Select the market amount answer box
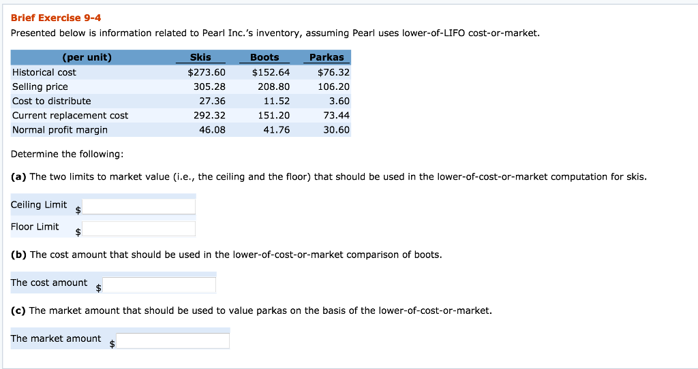This screenshot has height=369, width=698. tap(173, 340)
